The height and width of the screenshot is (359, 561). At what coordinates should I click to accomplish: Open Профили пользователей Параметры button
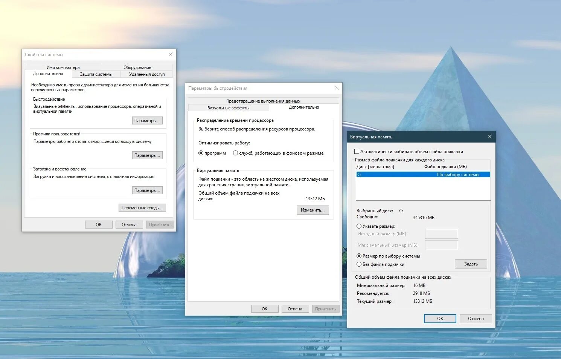(x=147, y=155)
